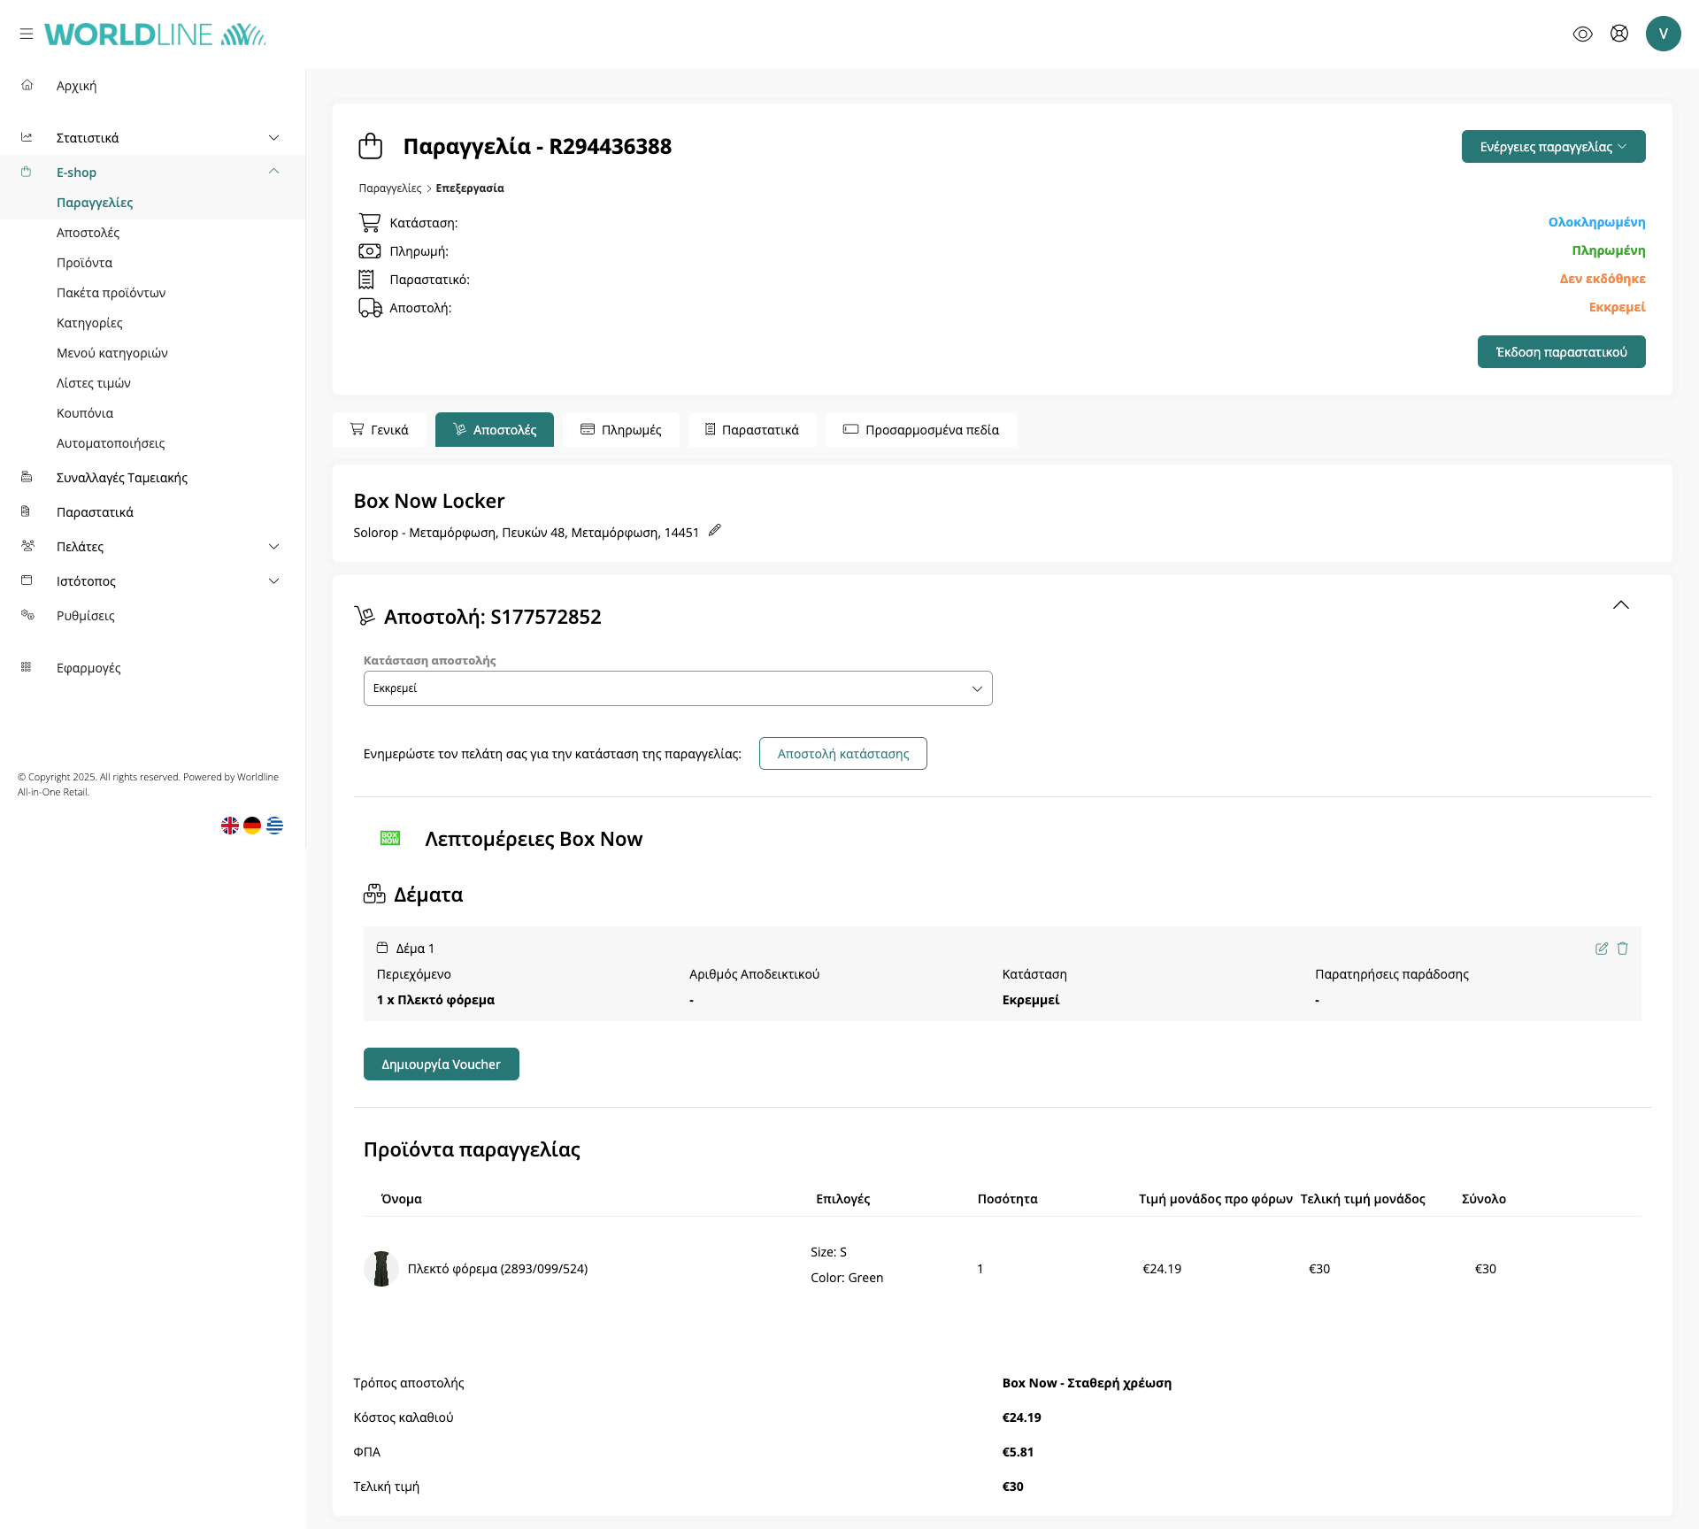The image size is (1699, 1529).
Task: Open the help lifebuoy icon
Action: coord(1618,34)
